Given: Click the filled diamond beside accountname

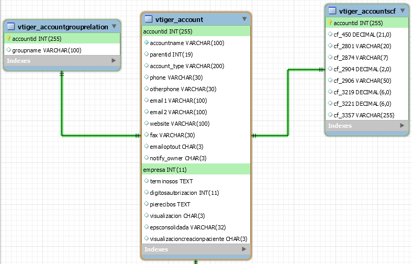Looking at the screenshot, I should tap(147, 42).
